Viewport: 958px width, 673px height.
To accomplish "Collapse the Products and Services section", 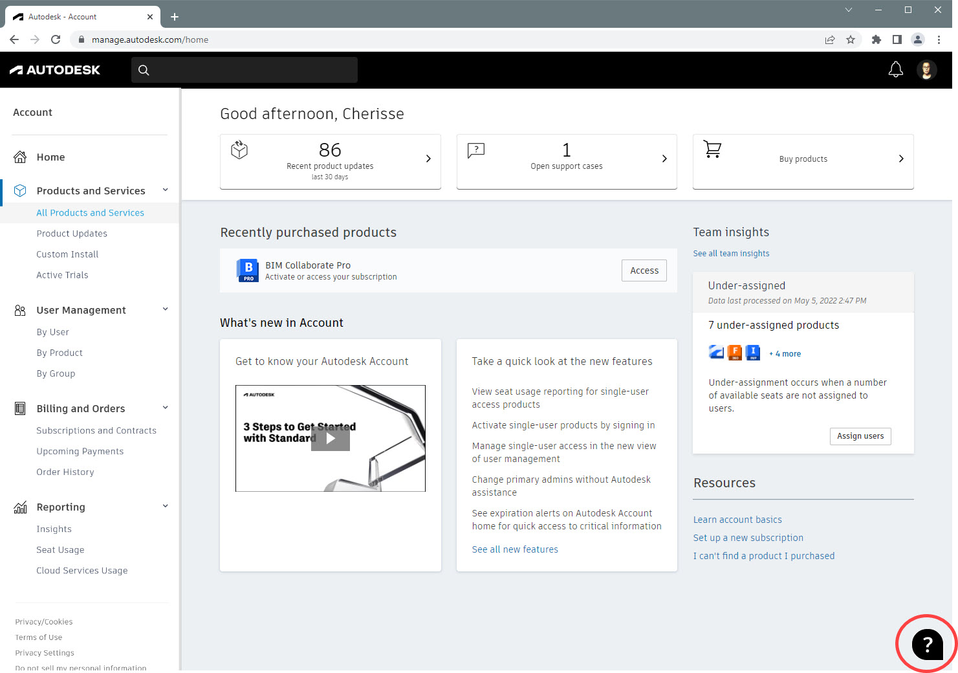I will point(166,190).
